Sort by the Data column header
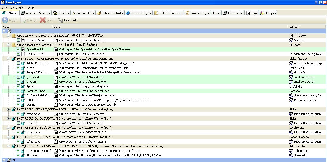Image resolution: width=327 pixels, height=162 pixels. (x=170, y=27)
